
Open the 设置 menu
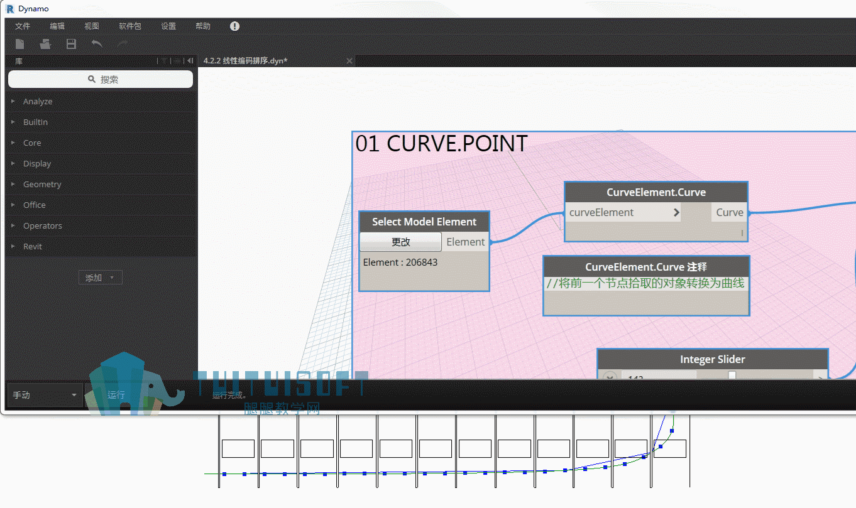(168, 26)
